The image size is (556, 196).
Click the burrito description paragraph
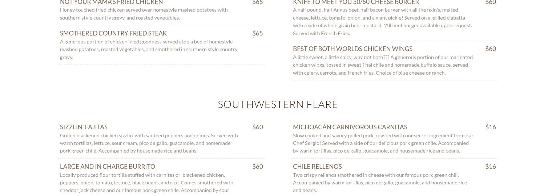coord(146,183)
